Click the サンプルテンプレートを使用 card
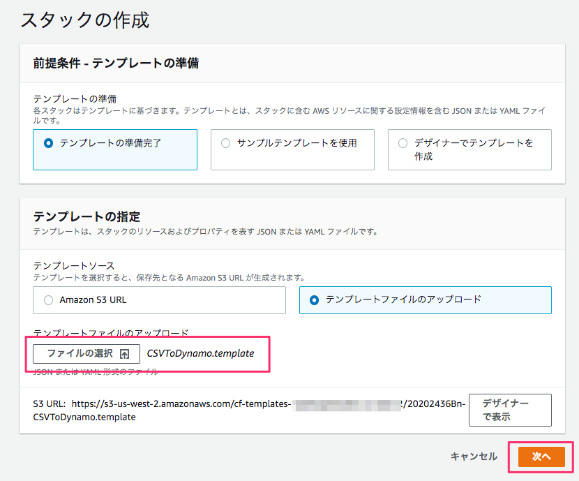579x481 pixels. [292, 149]
